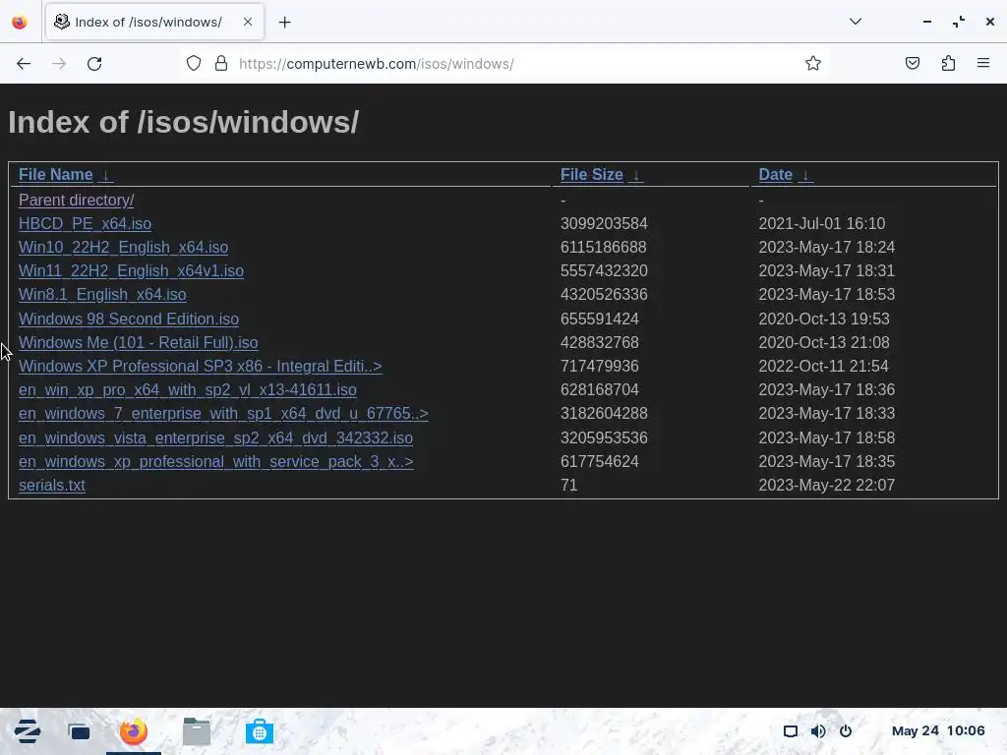Screen dimensions: 1007x755
Task: Open the taskbar workspaces overview icon
Action: 79,731
